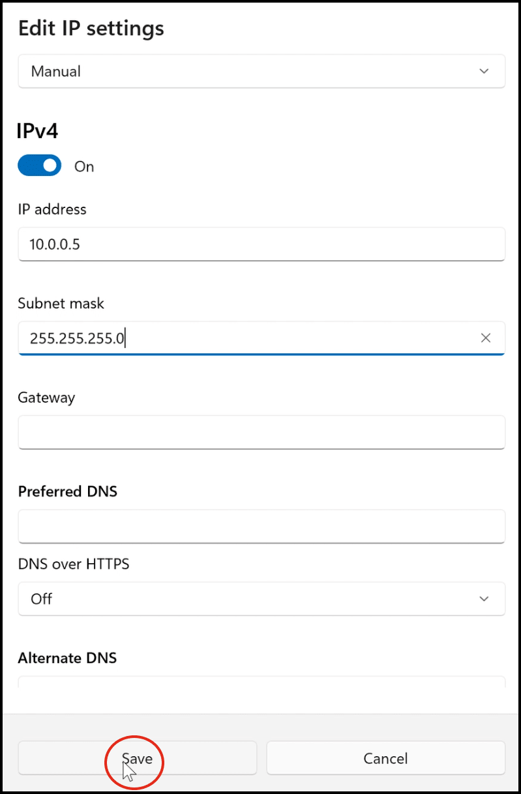
Task: Click the chevron arrow on Manual dropdown
Action: (484, 71)
